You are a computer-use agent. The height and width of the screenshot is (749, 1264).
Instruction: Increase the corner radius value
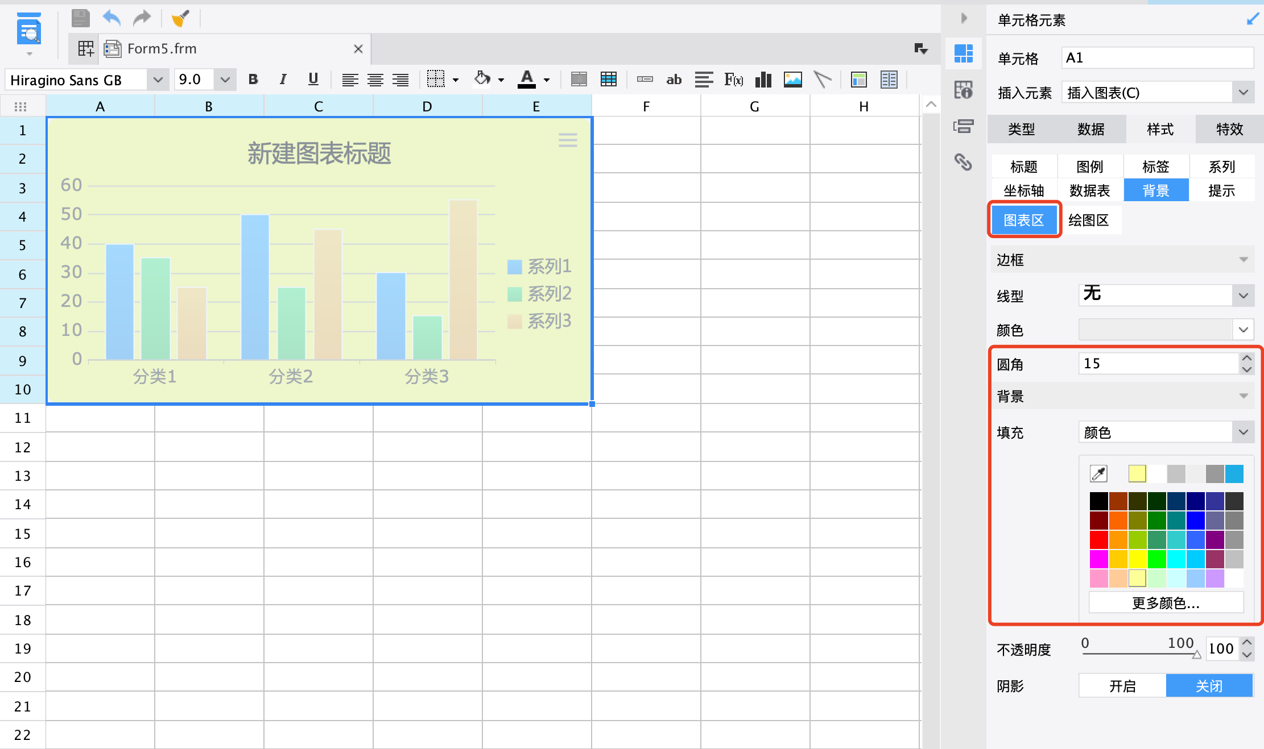point(1247,358)
